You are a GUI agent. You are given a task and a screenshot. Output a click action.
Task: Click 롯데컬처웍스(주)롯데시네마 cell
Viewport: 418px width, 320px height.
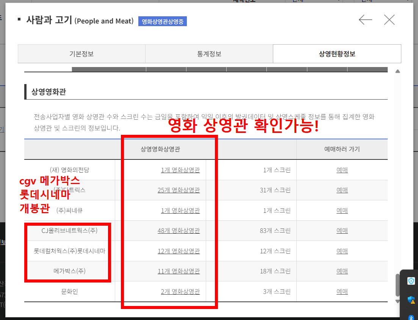(70, 251)
